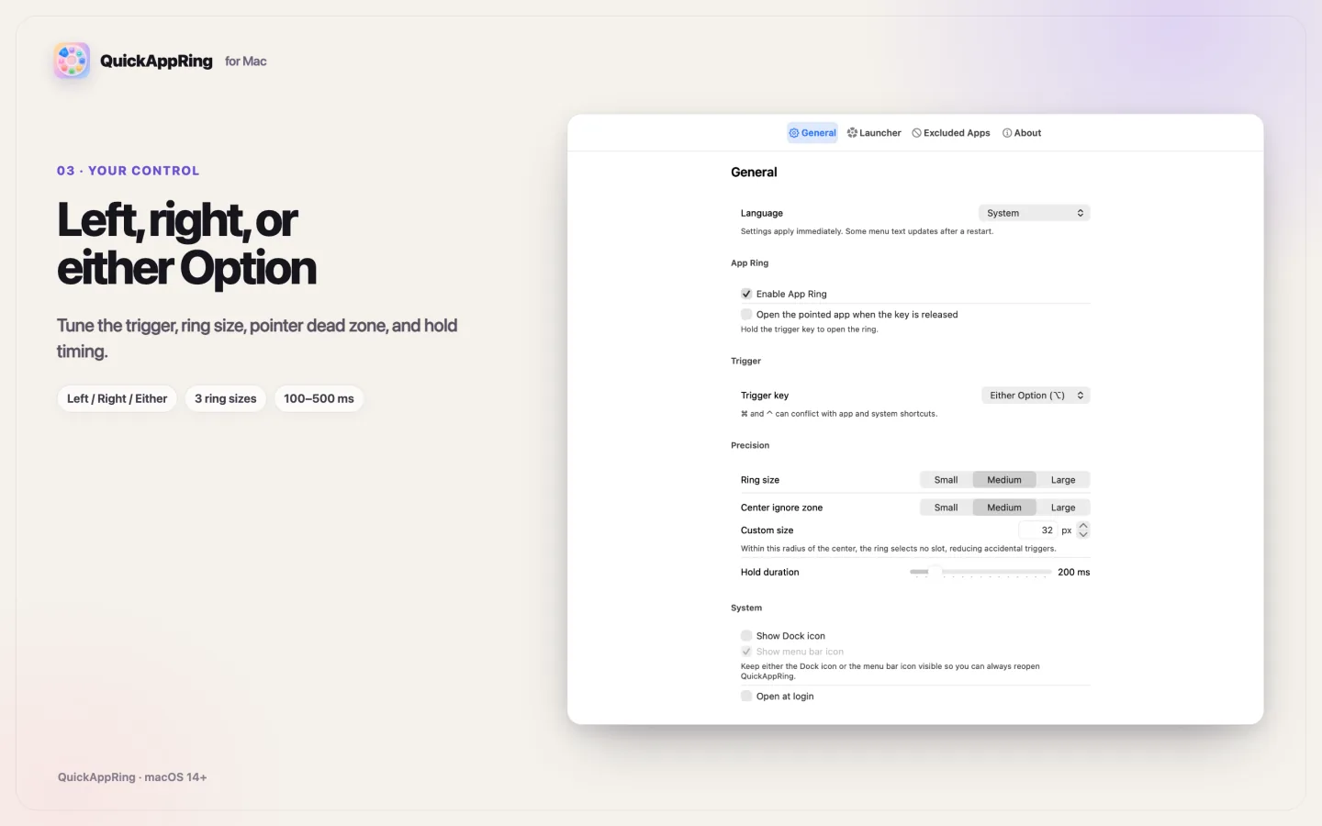Click the gear icon on General tab

pyautogui.click(x=794, y=133)
